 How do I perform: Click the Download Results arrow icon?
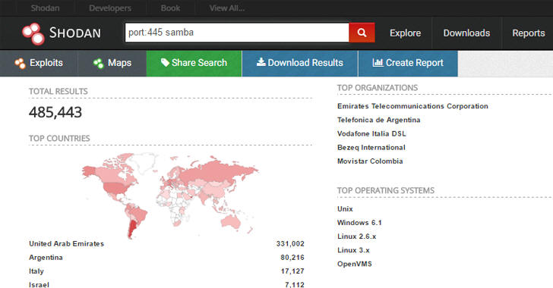click(261, 62)
